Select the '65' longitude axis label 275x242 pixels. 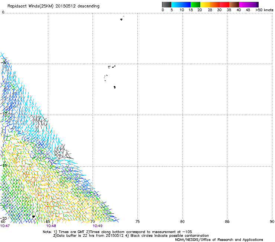(x=48, y=222)
